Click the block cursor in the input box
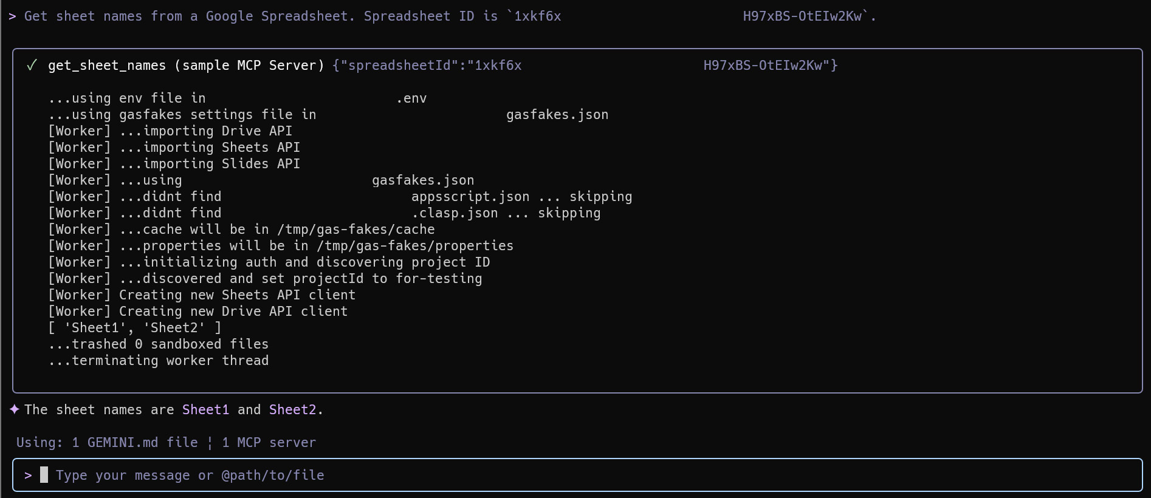The height and width of the screenshot is (498, 1151). (x=44, y=475)
